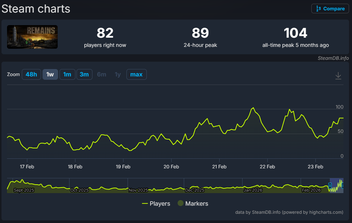352x223 pixels.
Task: Click Jan 2026 in the navigator
Action: coord(253,190)
